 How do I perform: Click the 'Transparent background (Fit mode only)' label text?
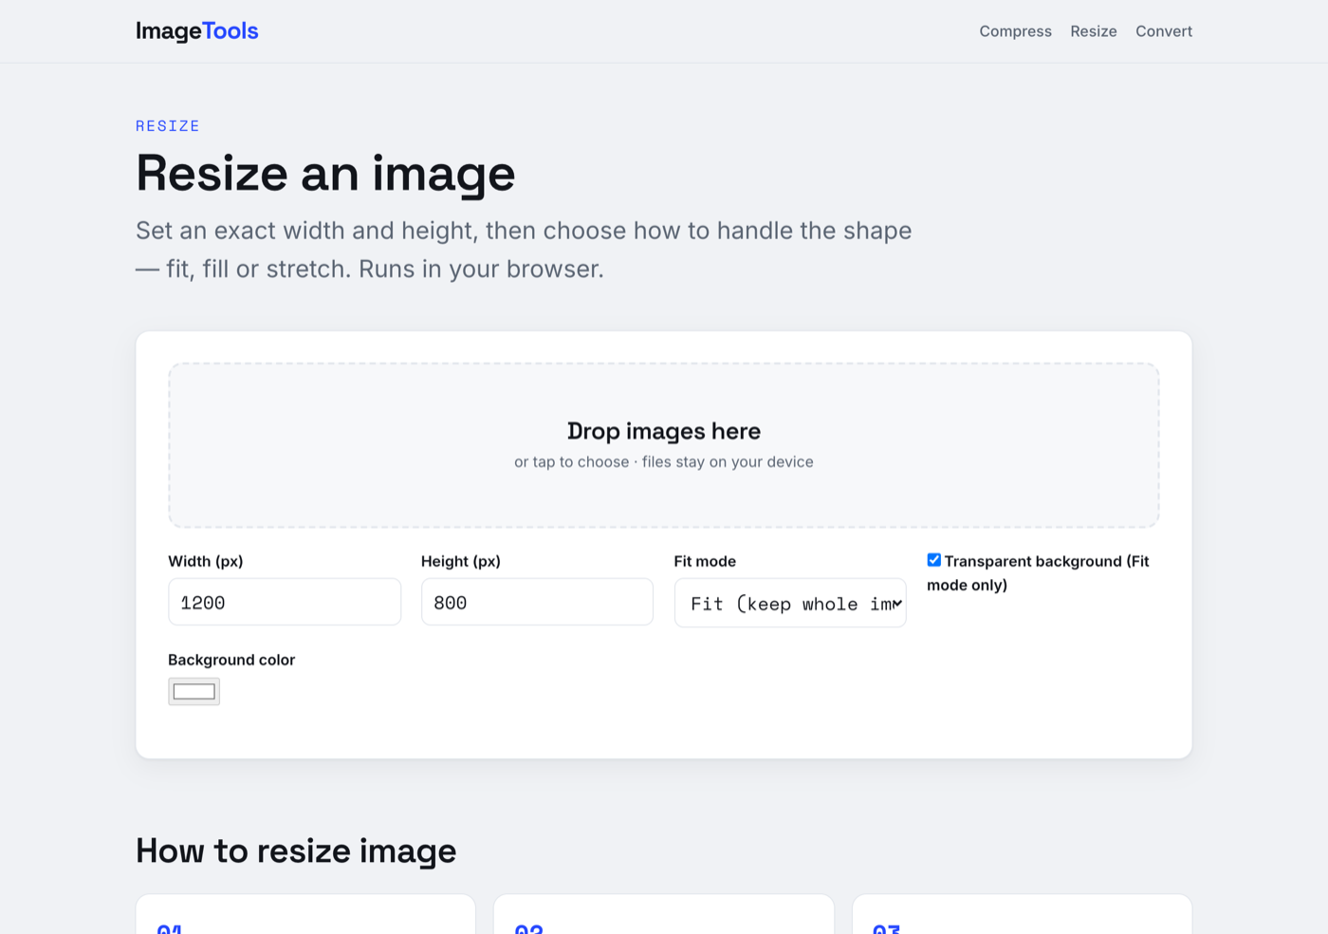click(1038, 572)
